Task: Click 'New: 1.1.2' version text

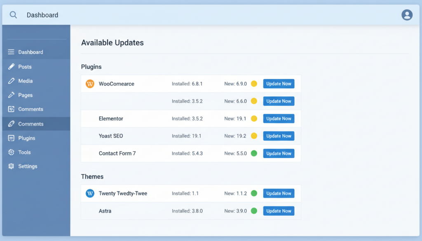Action: tap(235, 193)
